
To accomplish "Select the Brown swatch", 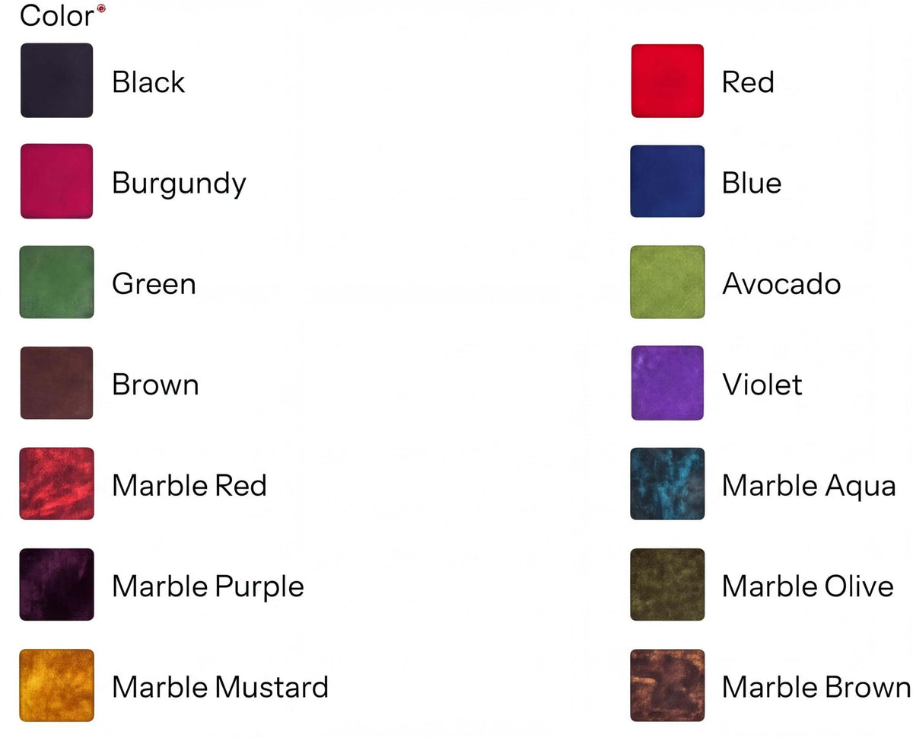I will [57, 383].
